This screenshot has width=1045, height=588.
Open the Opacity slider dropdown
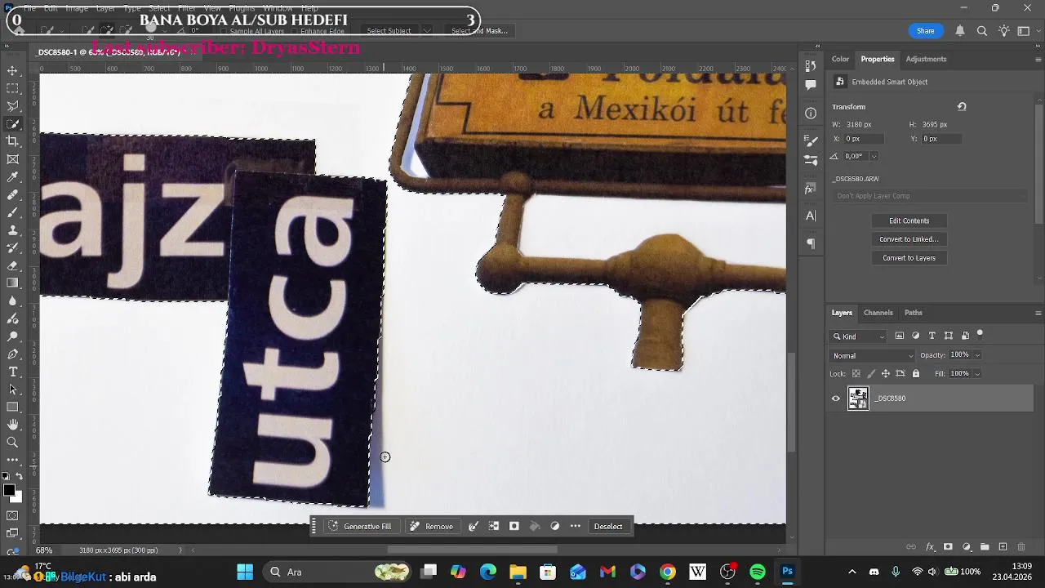[x=977, y=355]
